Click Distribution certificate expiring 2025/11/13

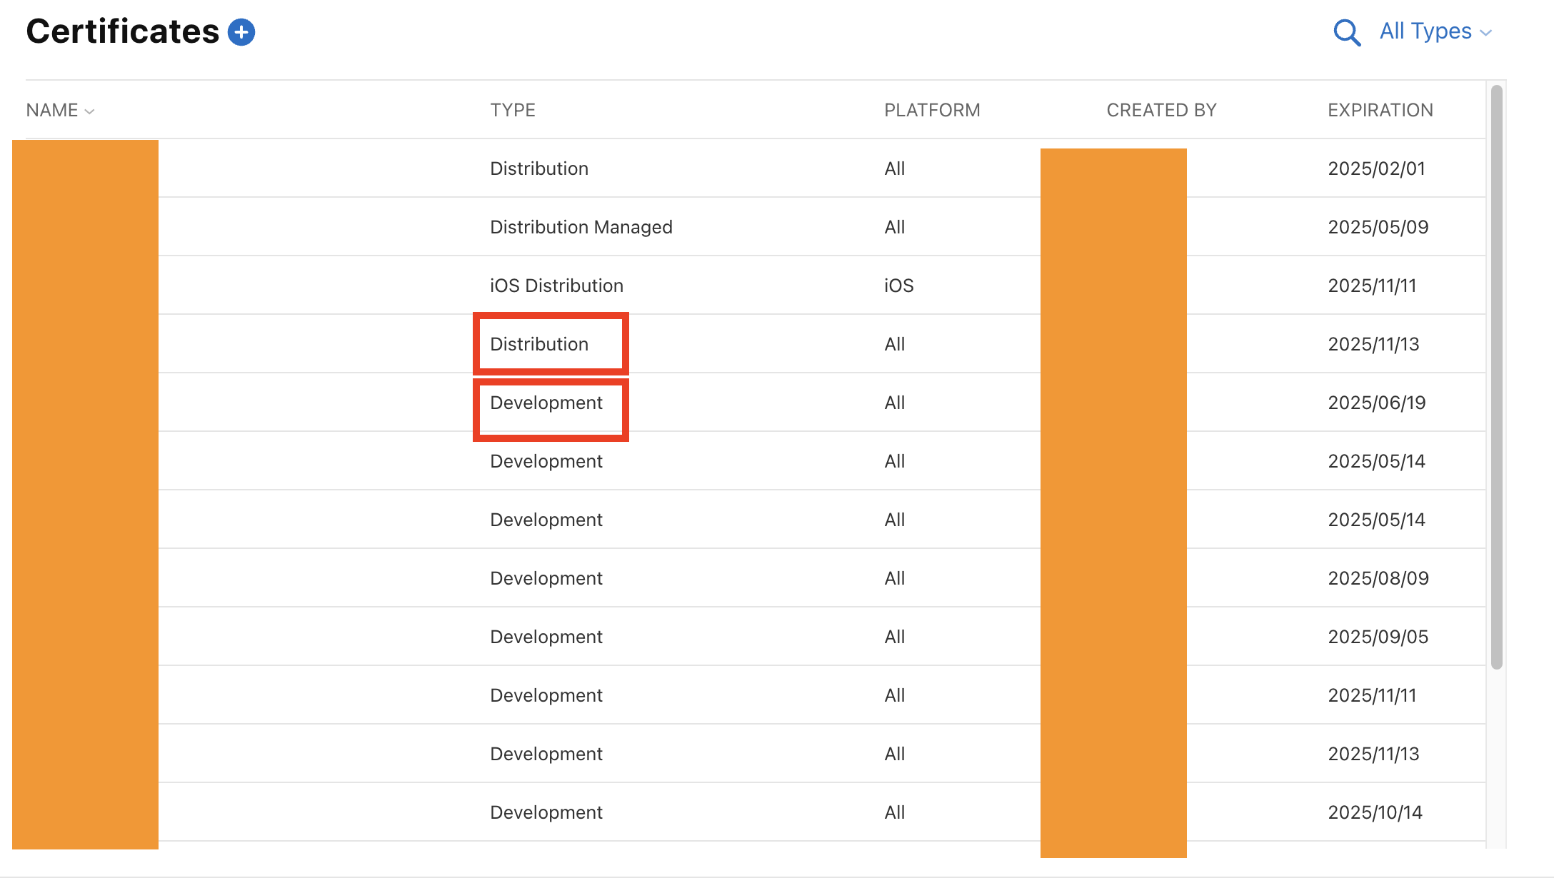click(539, 344)
